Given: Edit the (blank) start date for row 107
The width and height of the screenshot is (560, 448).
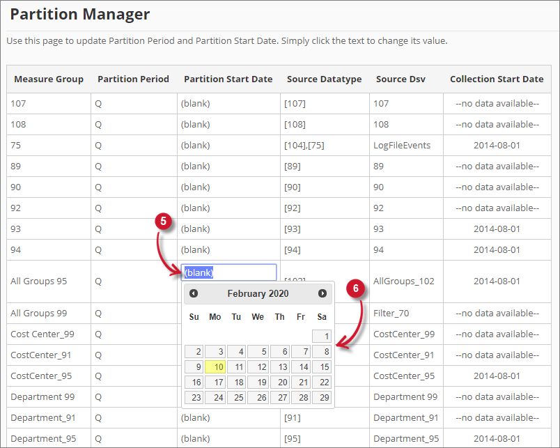Looking at the screenshot, I should pos(195,104).
